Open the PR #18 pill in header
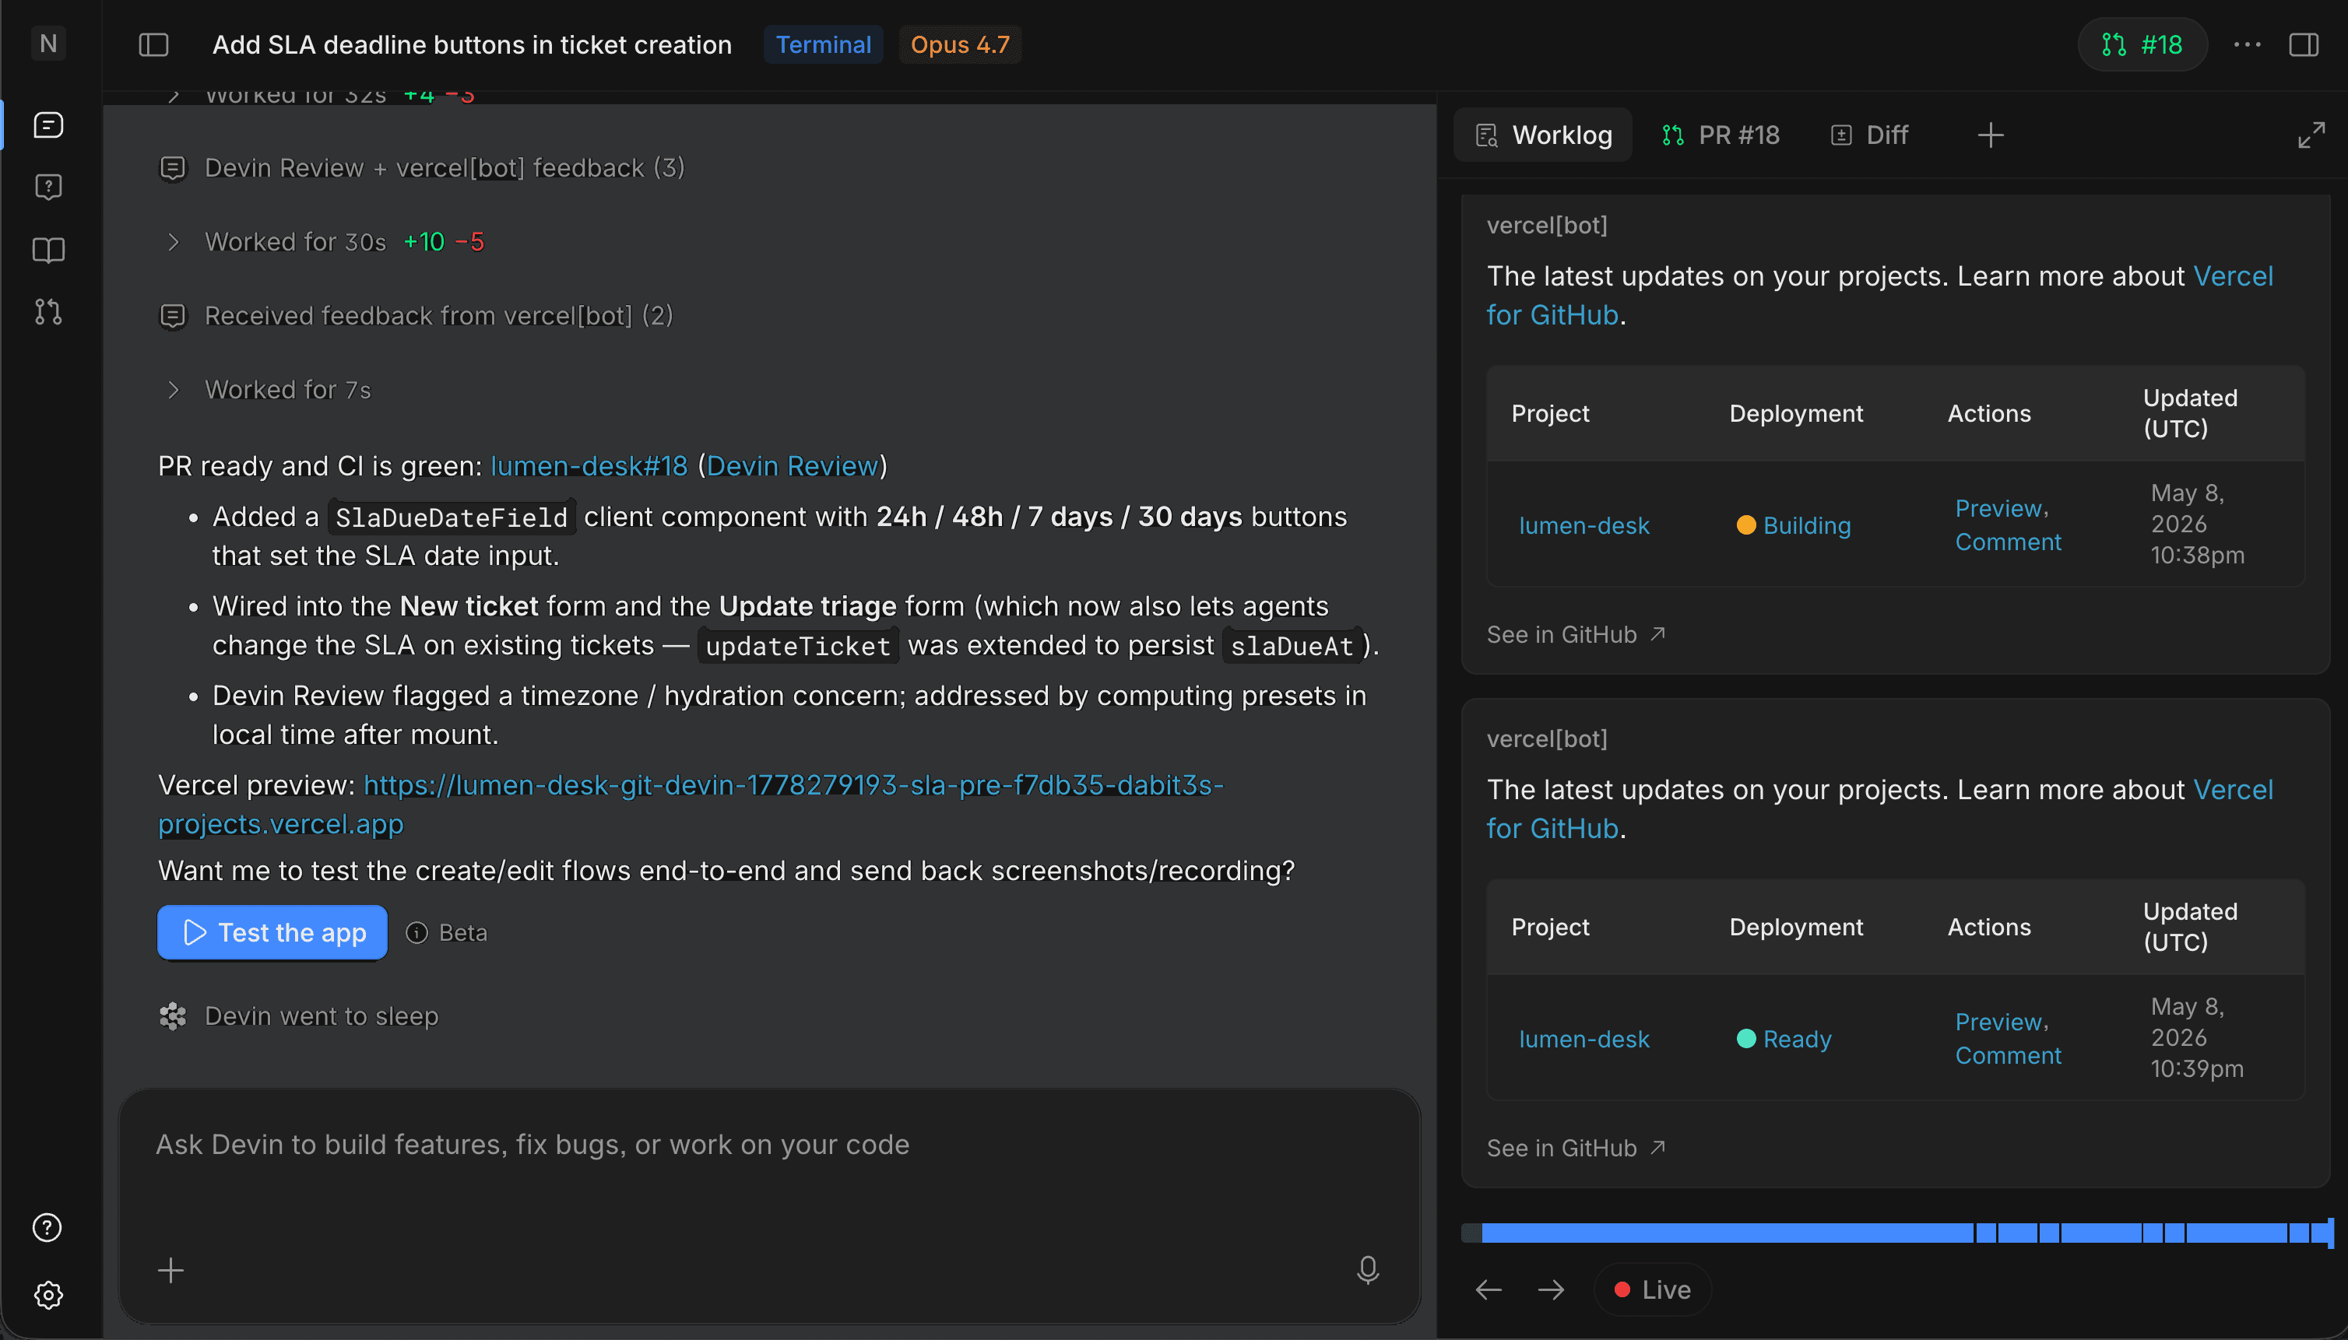2348x1340 pixels. pos(2142,44)
